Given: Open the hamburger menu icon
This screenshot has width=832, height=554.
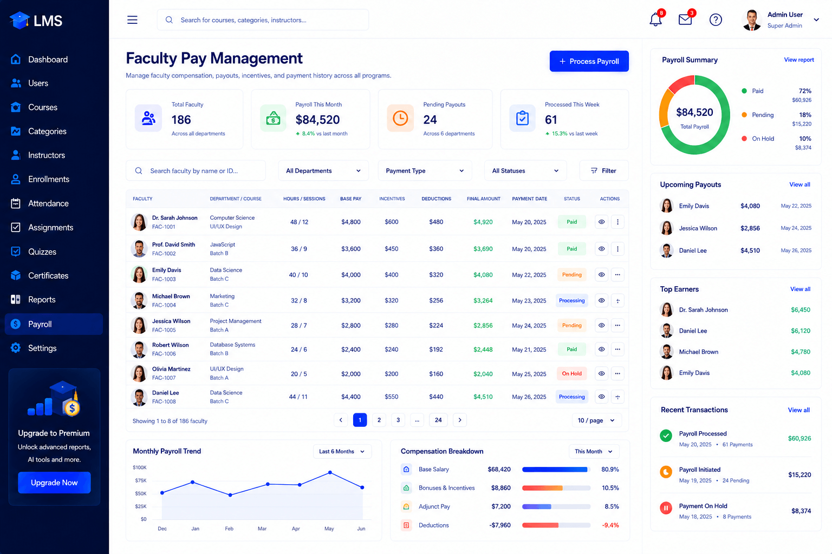Looking at the screenshot, I should tap(132, 20).
